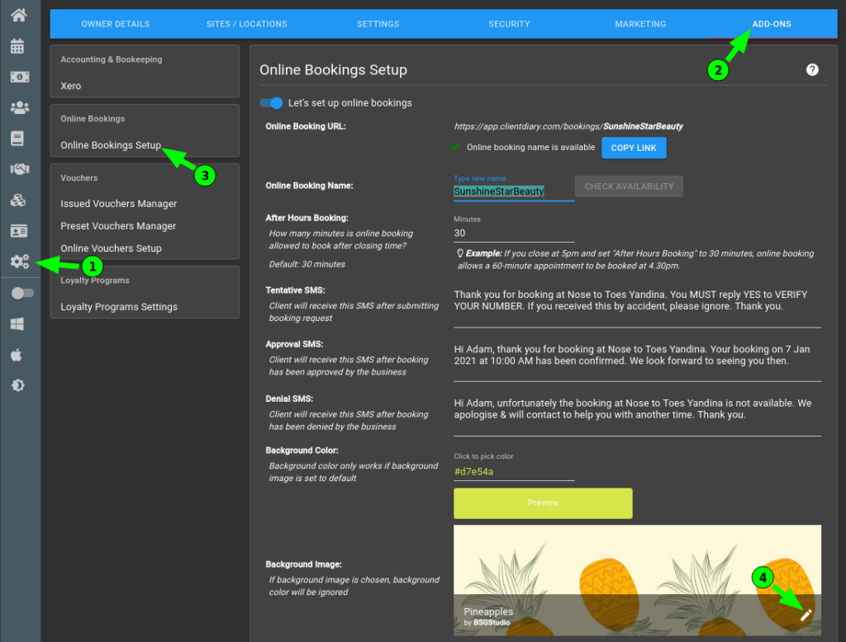Screen dimensions: 846x642
Task: Open Issued Vouchers Manager
Action: [118, 204]
